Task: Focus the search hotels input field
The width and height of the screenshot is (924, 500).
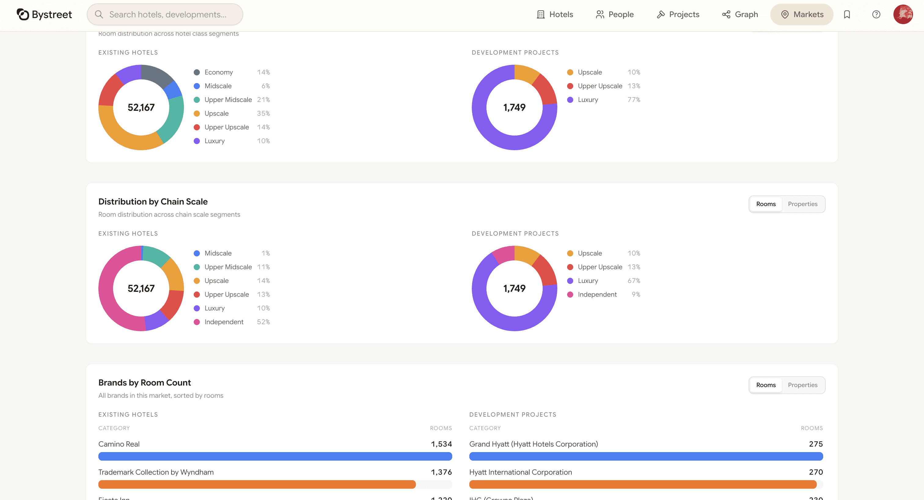Action: (x=168, y=14)
